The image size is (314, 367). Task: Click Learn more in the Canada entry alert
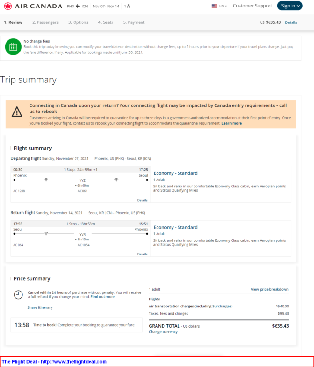(232, 123)
